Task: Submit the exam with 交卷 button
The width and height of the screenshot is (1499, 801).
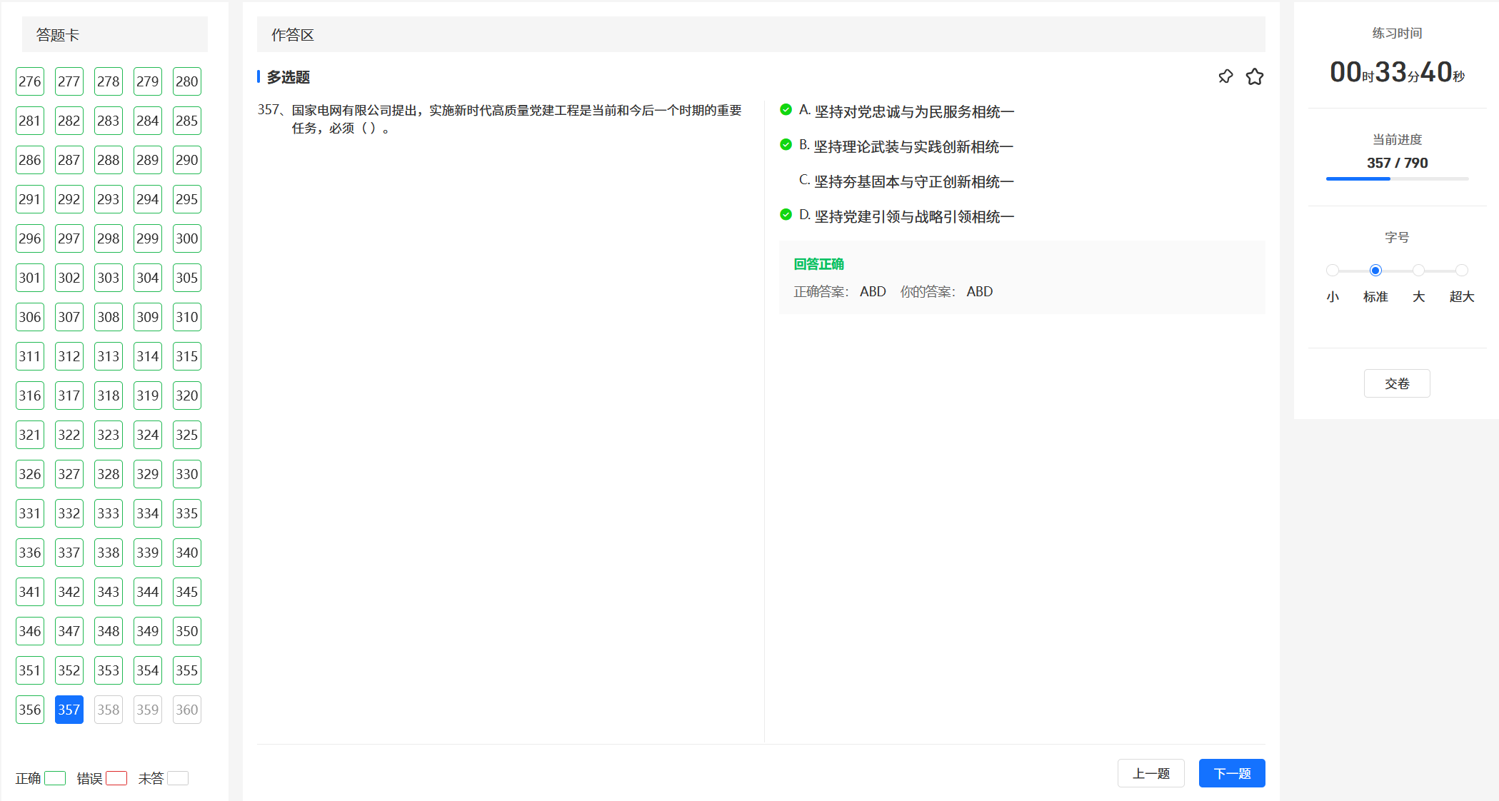Action: (1397, 383)
